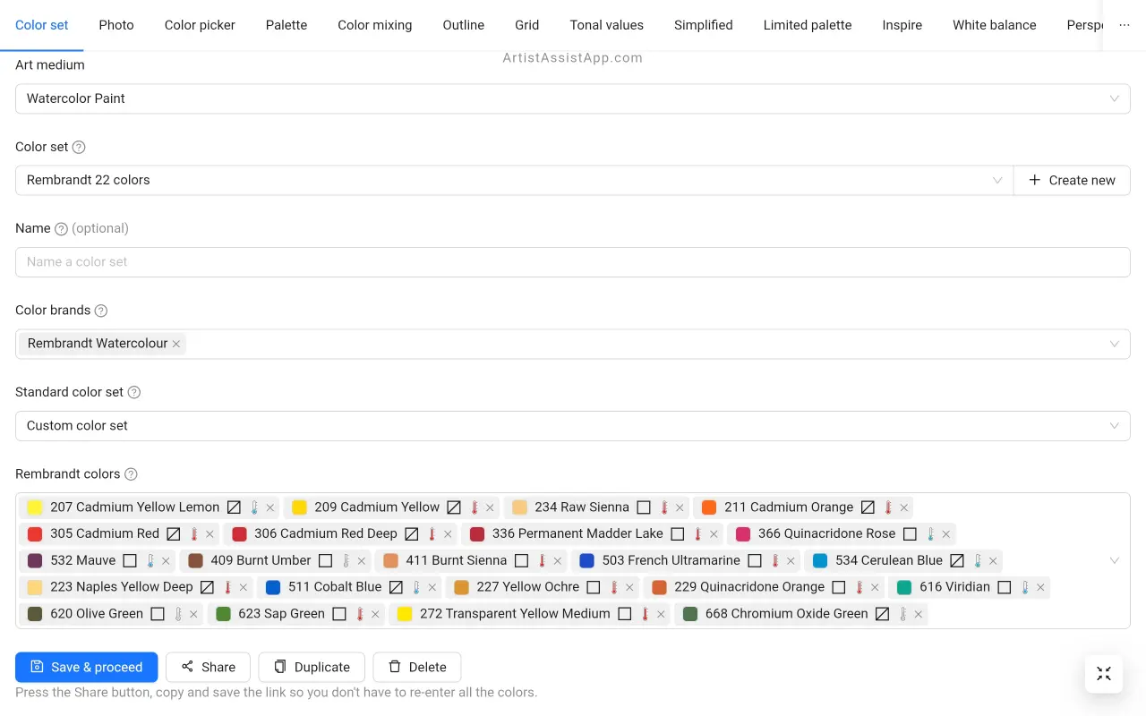Image resolution: width=1146 pixels, height=716 pixels.
Task: Toggle the opacity square on 532 Mauve
Action: point(130,561)
